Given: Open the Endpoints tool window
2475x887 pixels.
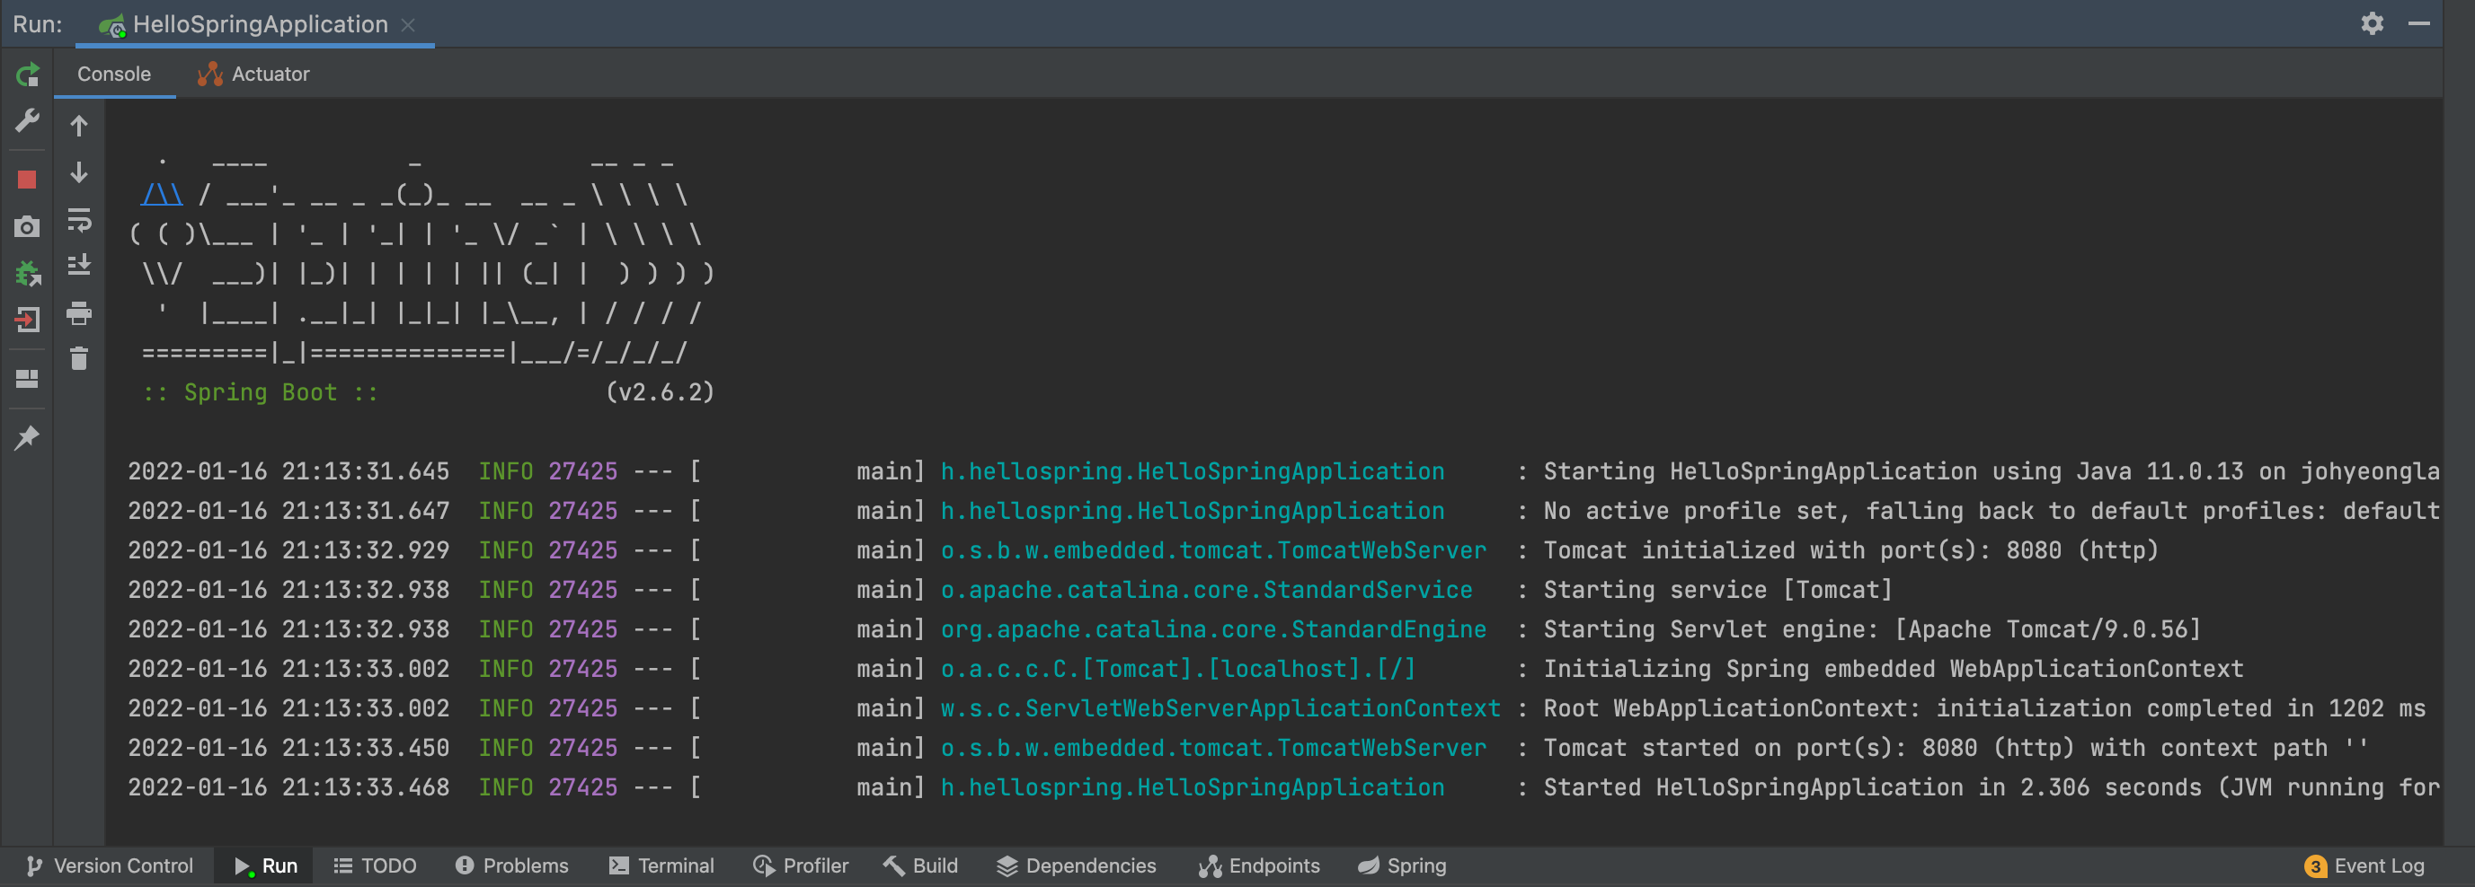Looking at the screenshot, I should click(x=1260, y=865).
